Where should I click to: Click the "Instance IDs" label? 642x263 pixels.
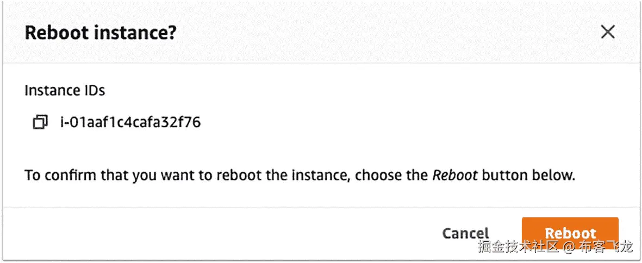[x=65, y=91]
